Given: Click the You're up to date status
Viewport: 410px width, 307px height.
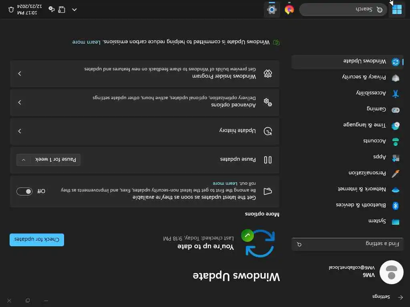Looking at the screenshot, I should click(x=205, y=247).
